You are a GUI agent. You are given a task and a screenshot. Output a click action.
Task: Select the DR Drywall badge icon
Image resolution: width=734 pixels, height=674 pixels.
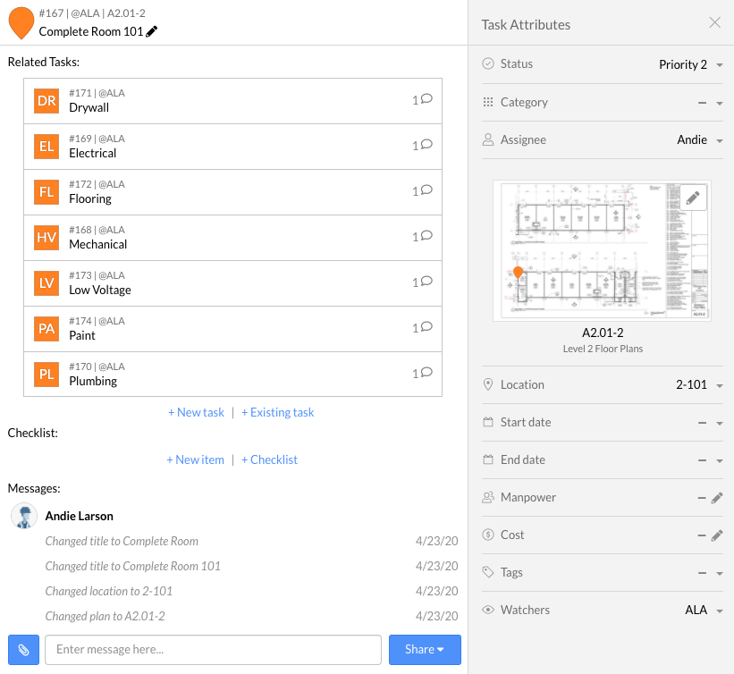click(x=46, y=101)
